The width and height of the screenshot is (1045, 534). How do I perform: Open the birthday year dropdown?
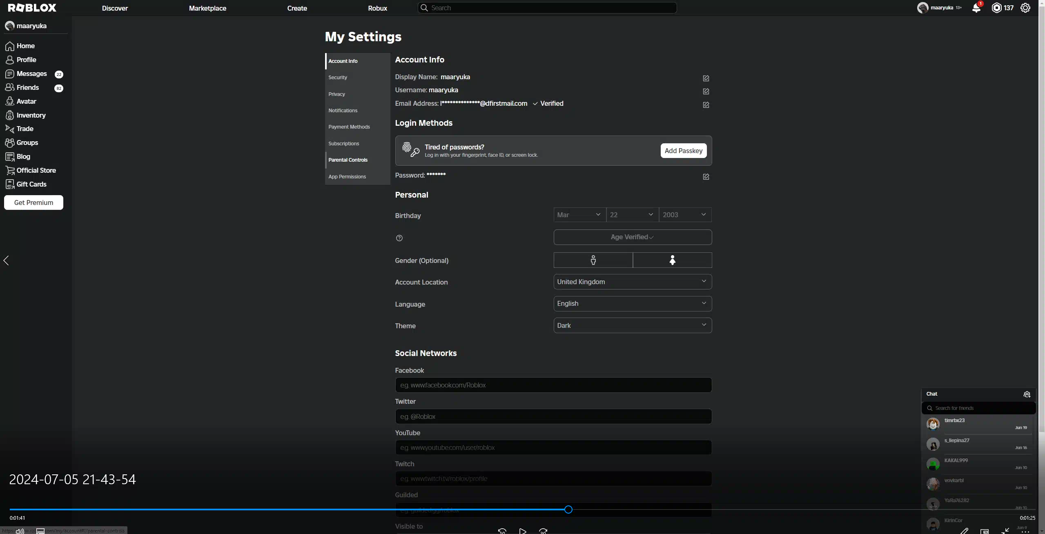(x=685, y=215)
